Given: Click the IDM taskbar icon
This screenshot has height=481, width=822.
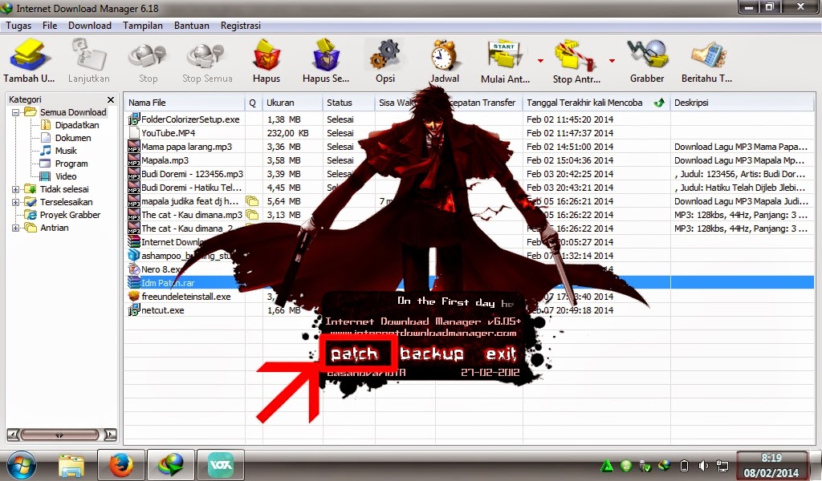Looking at the screenshot, I should (x=170, y=465).
